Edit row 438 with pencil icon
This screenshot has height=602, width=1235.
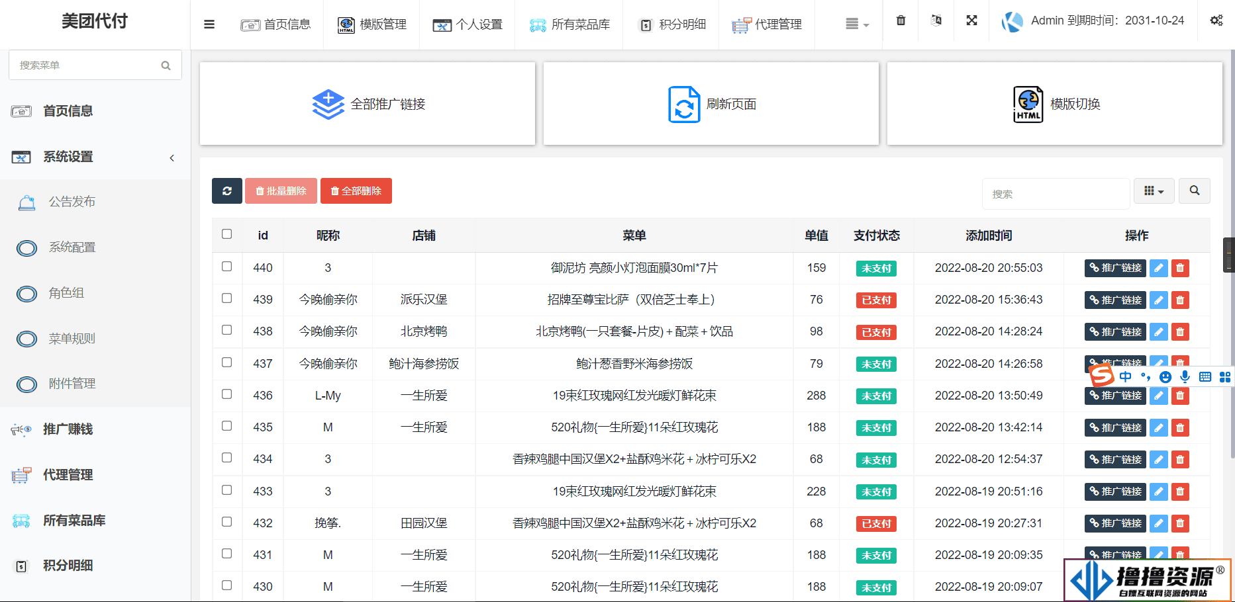pos(1158,332)
